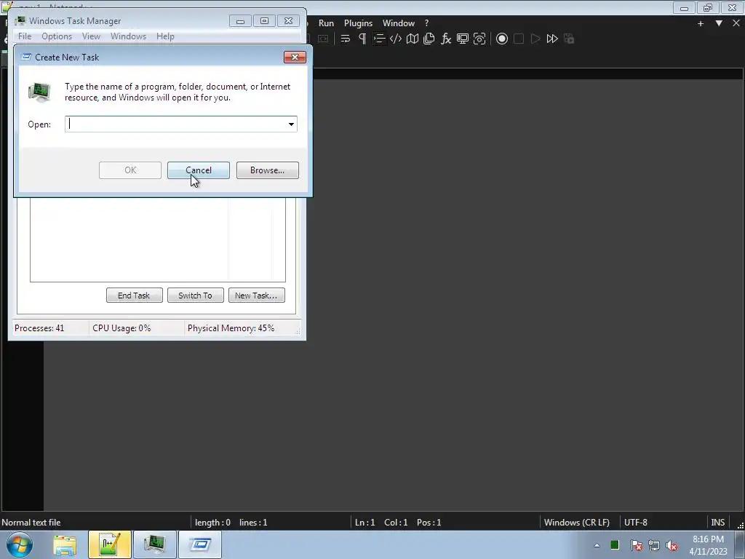
Task: Open Folder as Workspace monitor icon
Action: pos(462,39)
